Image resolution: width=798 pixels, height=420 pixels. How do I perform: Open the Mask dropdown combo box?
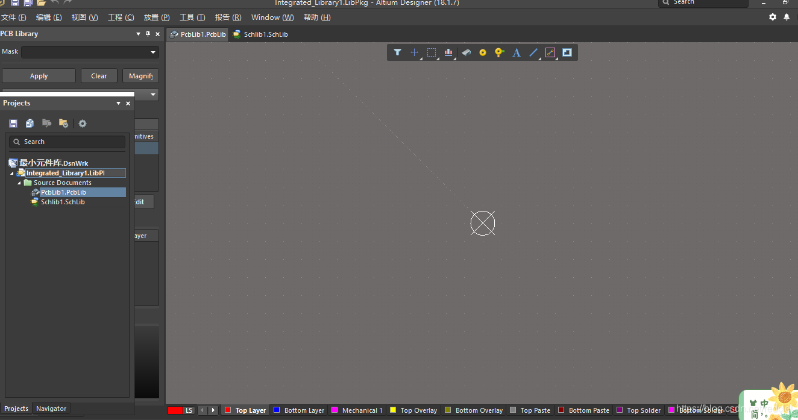click(90, 52)
